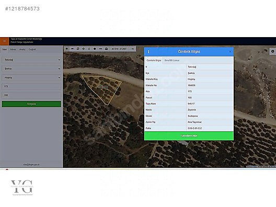The width and height of the screenshot is (276, 207).
Task: Zoom in with the plus tool
Action: [x=67, y=49]
